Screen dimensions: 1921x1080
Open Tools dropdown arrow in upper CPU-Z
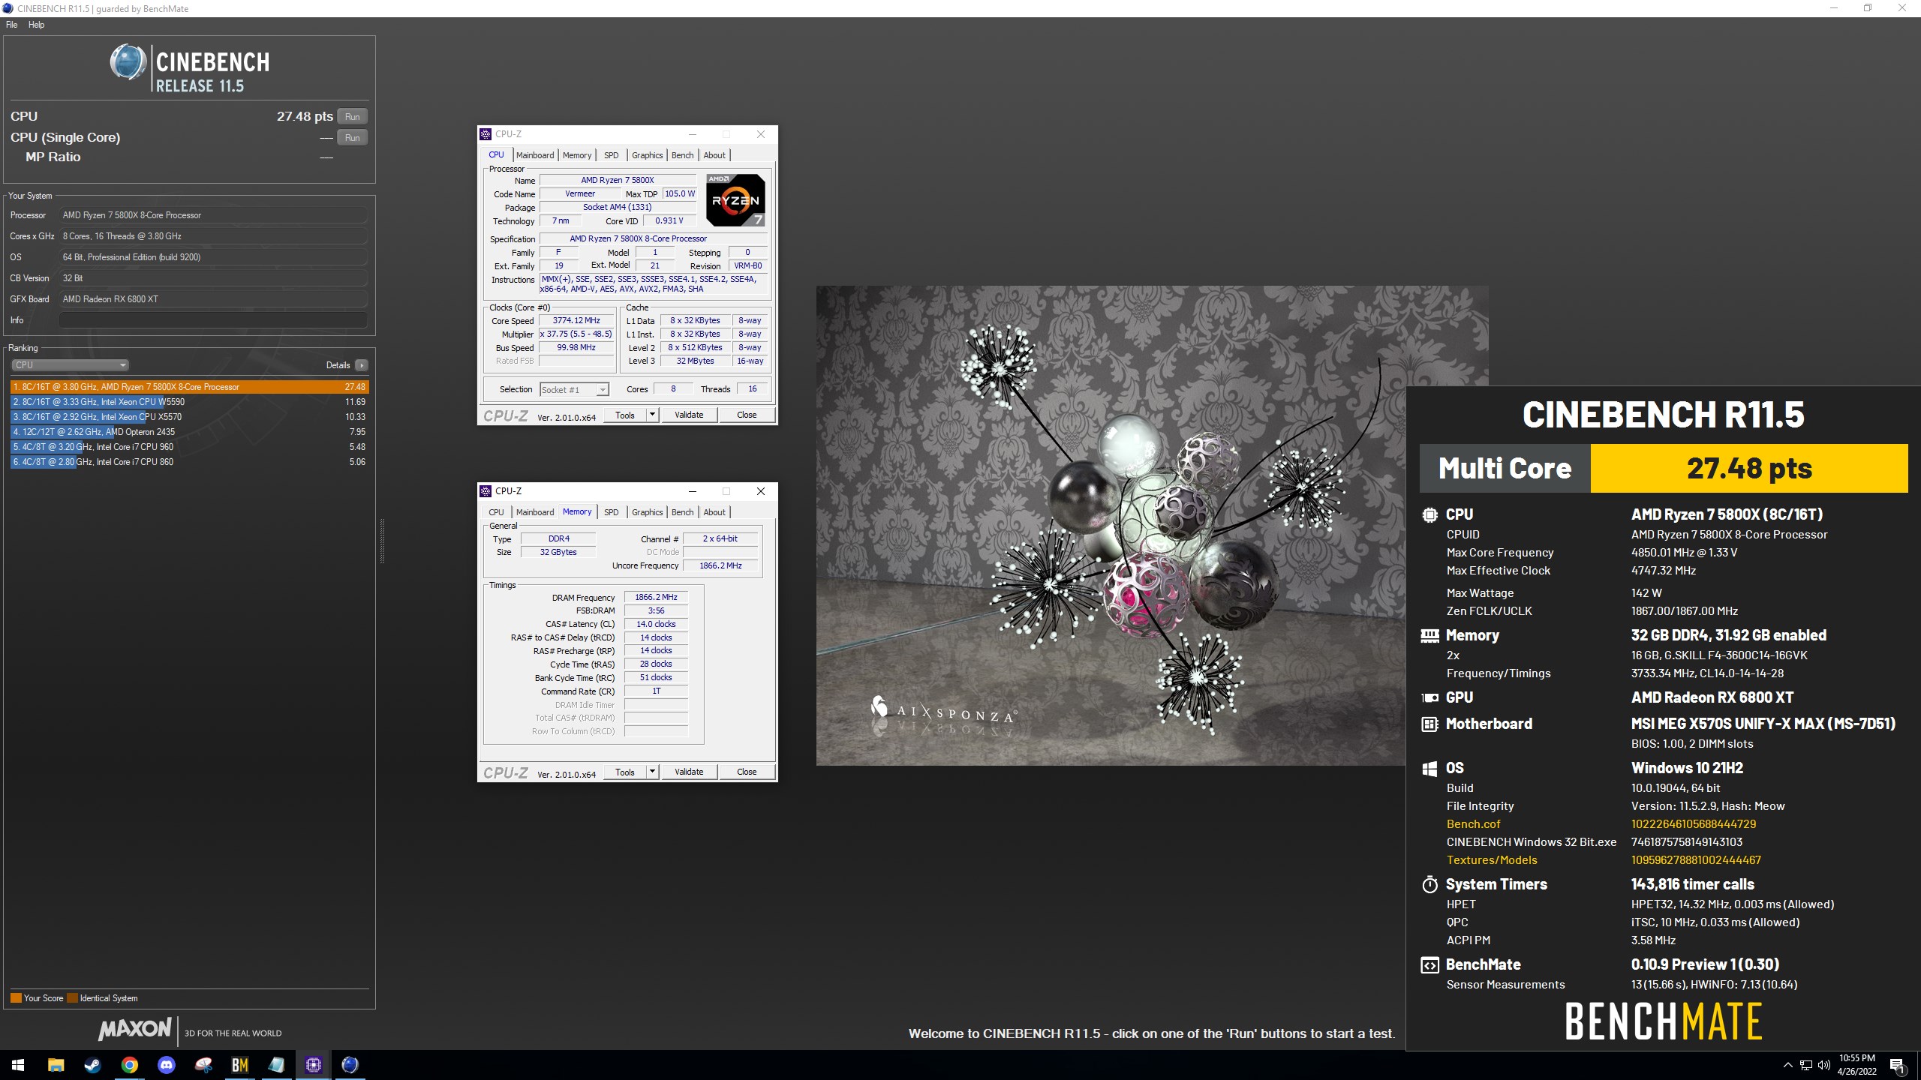(x=652, y=415)
